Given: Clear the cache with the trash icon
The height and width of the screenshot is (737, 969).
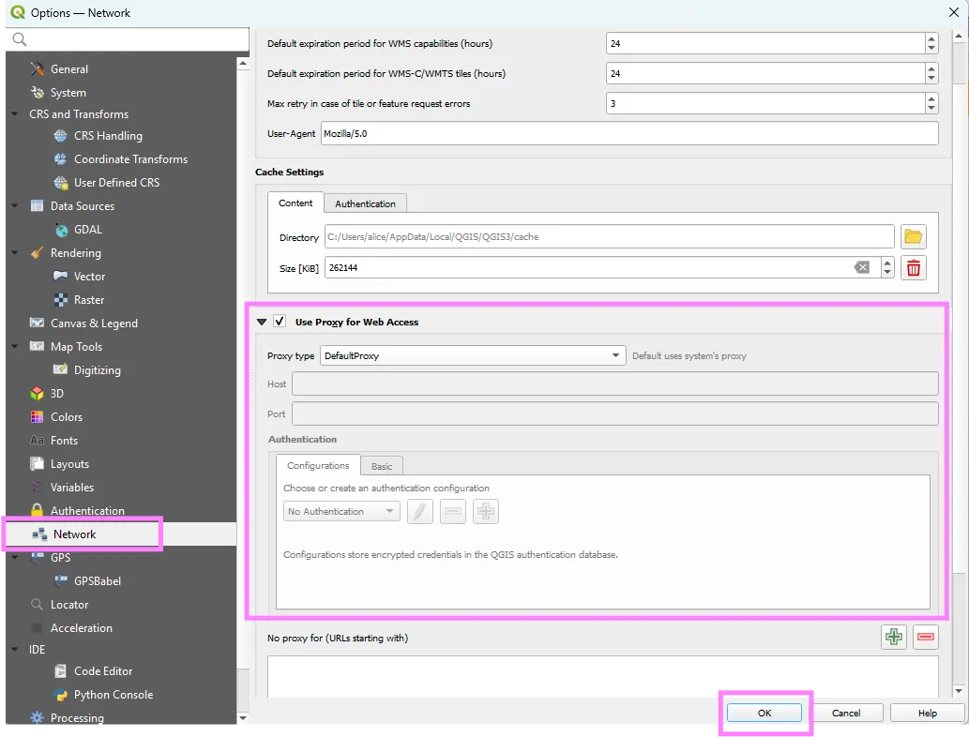Looking at the screenshot, I should 913,267.
